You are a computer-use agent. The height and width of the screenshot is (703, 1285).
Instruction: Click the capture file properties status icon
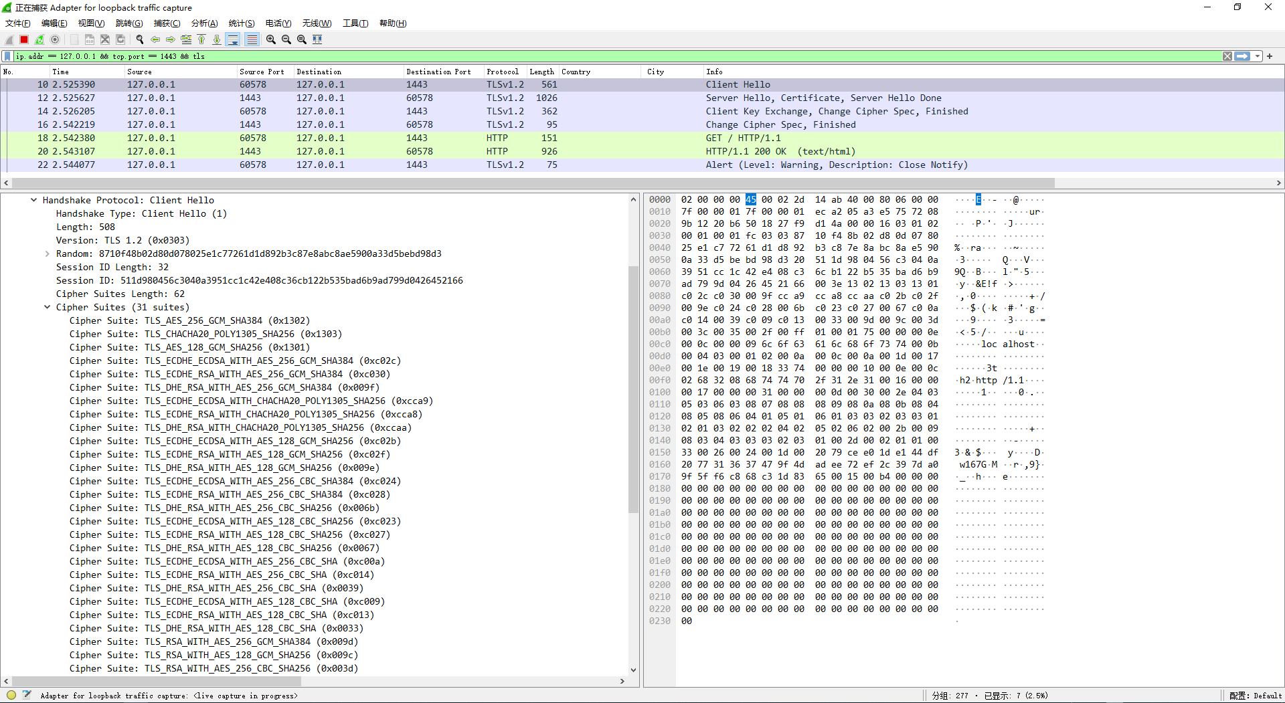(x=27, y=695)
